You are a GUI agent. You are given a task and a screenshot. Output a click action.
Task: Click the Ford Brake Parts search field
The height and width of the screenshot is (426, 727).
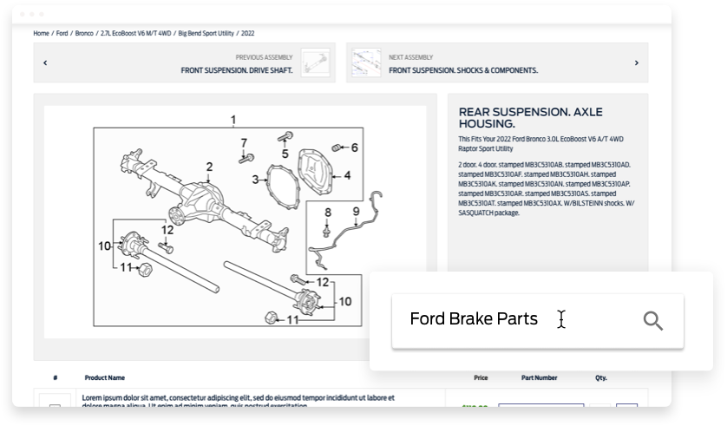tap(537, 320)
